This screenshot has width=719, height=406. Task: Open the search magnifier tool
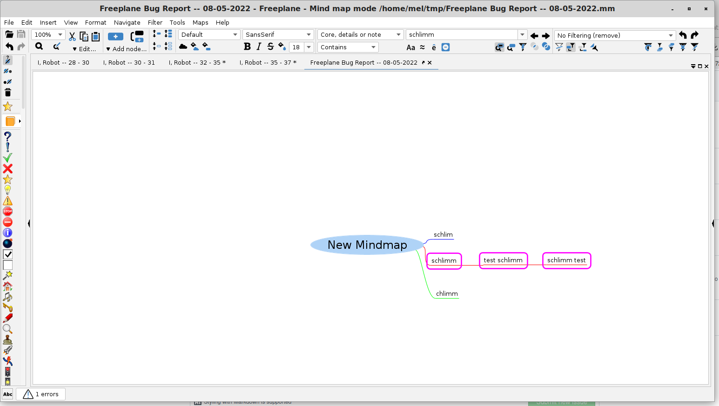pyautogui.click(x=39, y=46)
